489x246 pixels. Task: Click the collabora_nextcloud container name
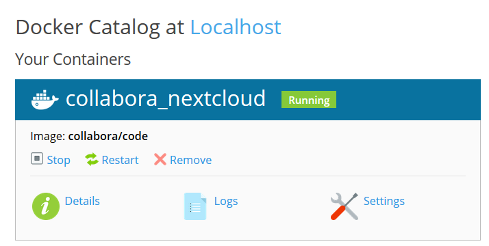click(165, 99)
